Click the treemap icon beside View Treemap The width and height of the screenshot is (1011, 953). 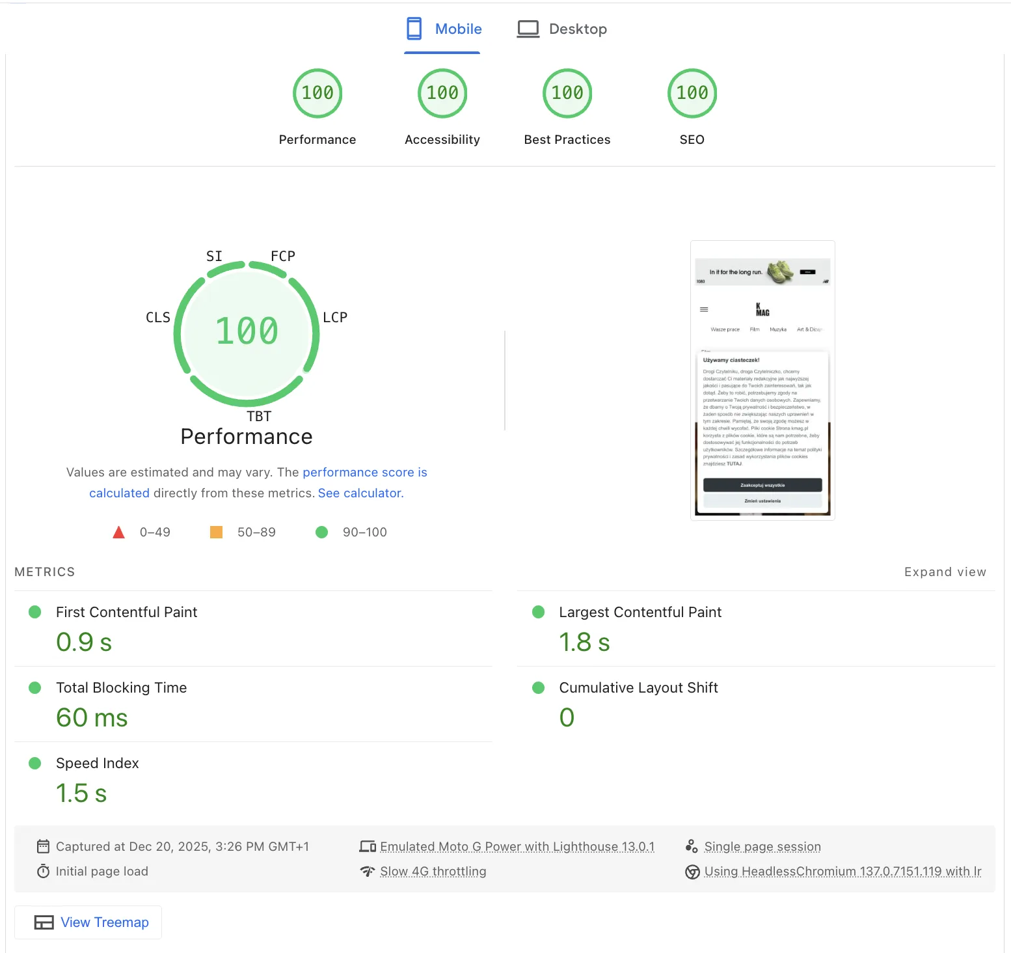click(x=44, y=922)
